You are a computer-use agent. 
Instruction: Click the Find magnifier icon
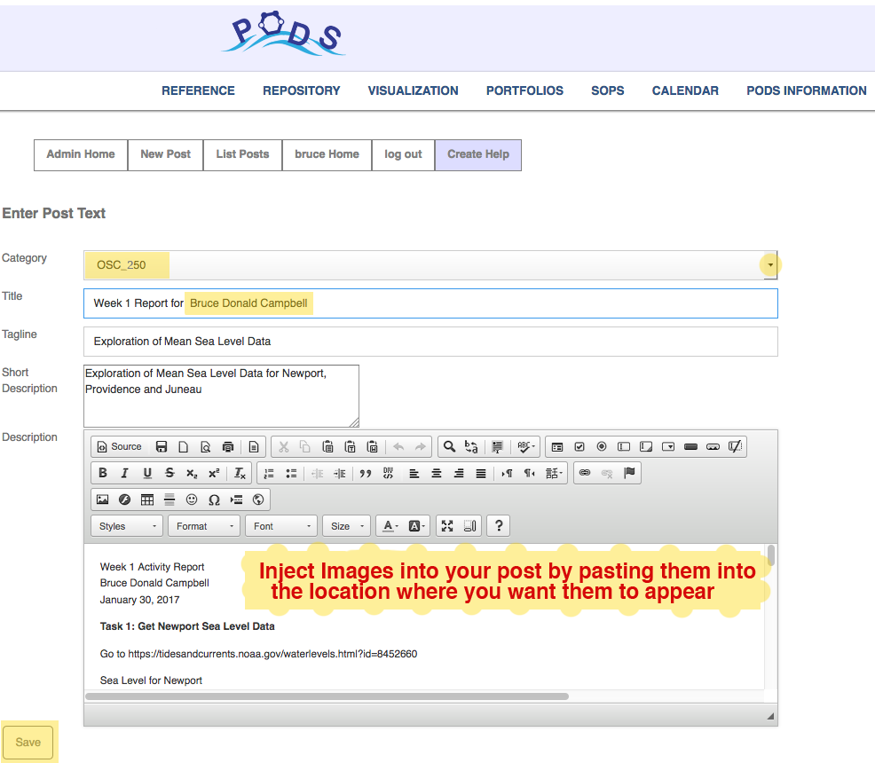coord(449,447)
